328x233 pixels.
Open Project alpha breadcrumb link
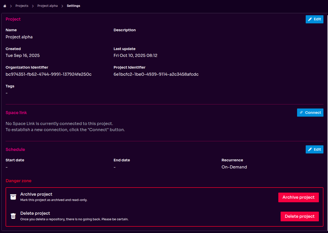tap(47, 6)
